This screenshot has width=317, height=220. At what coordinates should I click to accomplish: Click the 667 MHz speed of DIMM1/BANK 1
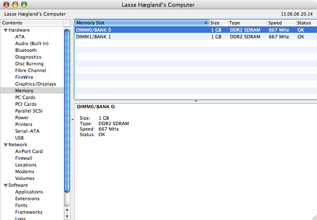[x=279, y=37]
